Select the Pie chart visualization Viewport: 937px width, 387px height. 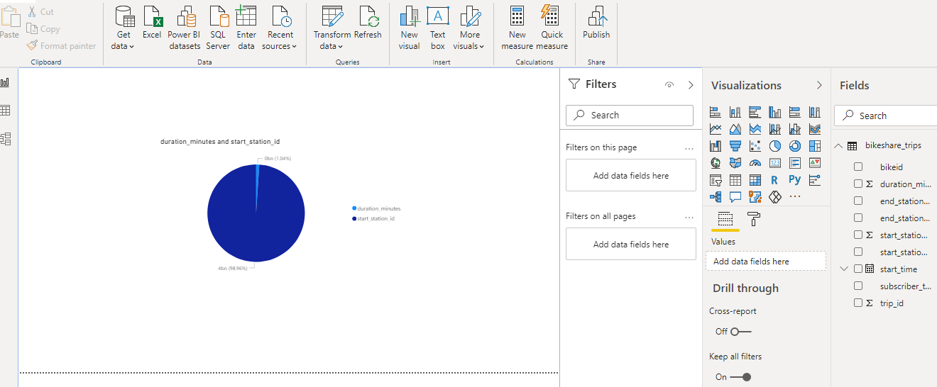tap(775, 146)
